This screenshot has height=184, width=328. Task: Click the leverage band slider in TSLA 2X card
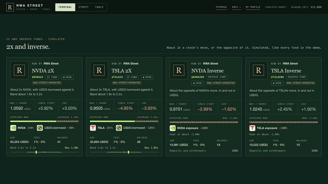(x=124, y=152)
